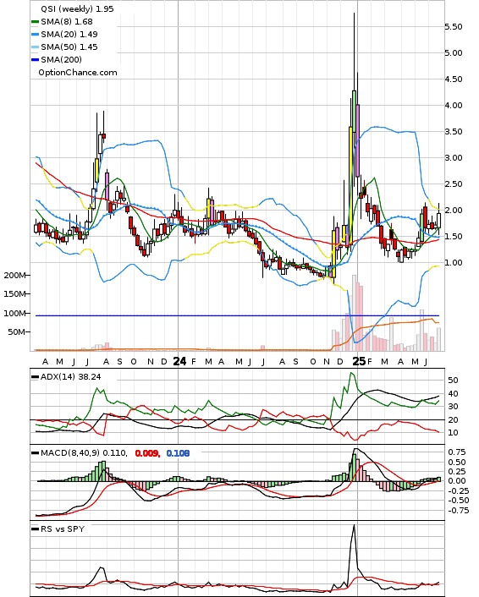Click the 1.00 price axis label
Viewport: 479px width, 597px height.
point(454,263)
